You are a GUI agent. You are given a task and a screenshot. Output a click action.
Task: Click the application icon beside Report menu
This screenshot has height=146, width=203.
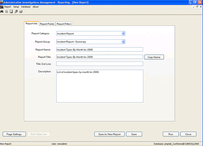2,7
